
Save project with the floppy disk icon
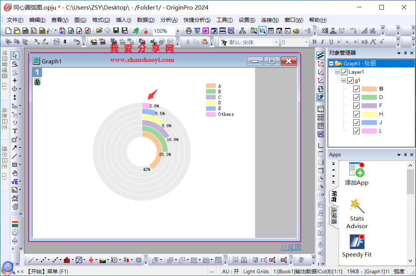[x=116, y=31]
